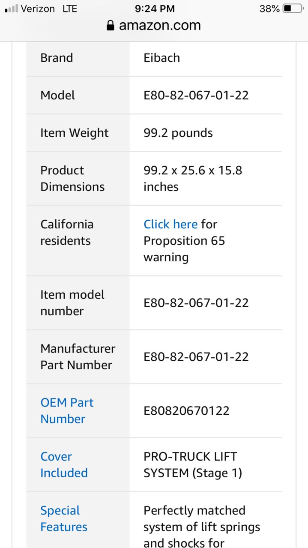This screenshot has width=308, height=548.
Task: Tap the padlock icon in address bar
Action: [111, 26]
